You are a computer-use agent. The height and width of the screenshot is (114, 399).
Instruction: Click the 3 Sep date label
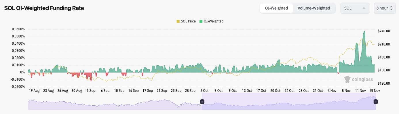91,91
